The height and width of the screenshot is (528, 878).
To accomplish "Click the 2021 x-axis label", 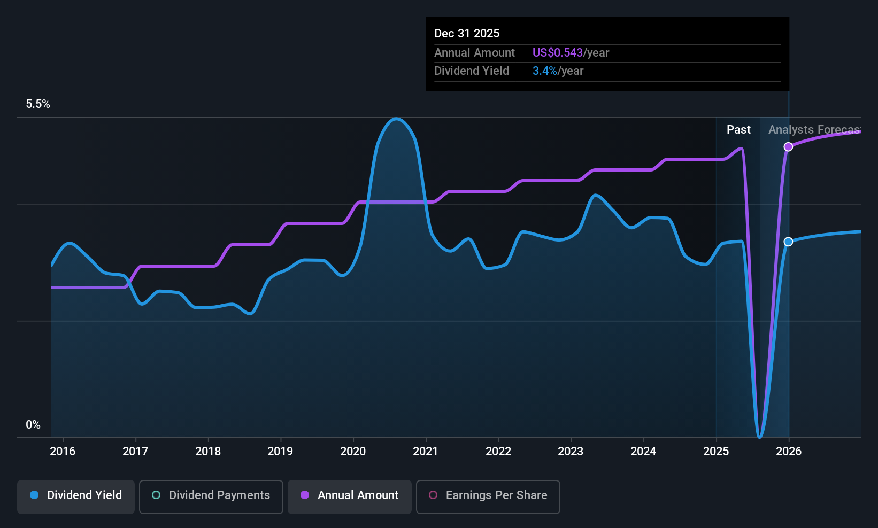I will click(x=426, y=452).
